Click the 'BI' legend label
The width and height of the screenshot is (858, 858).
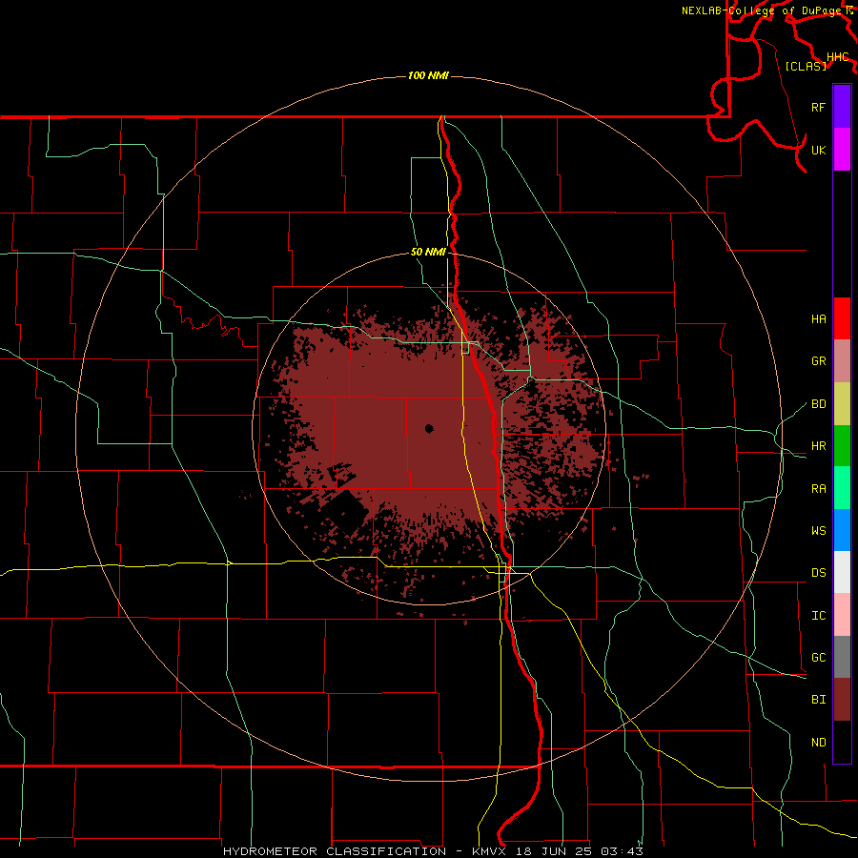pyautogui.click(x=819, y=700)
